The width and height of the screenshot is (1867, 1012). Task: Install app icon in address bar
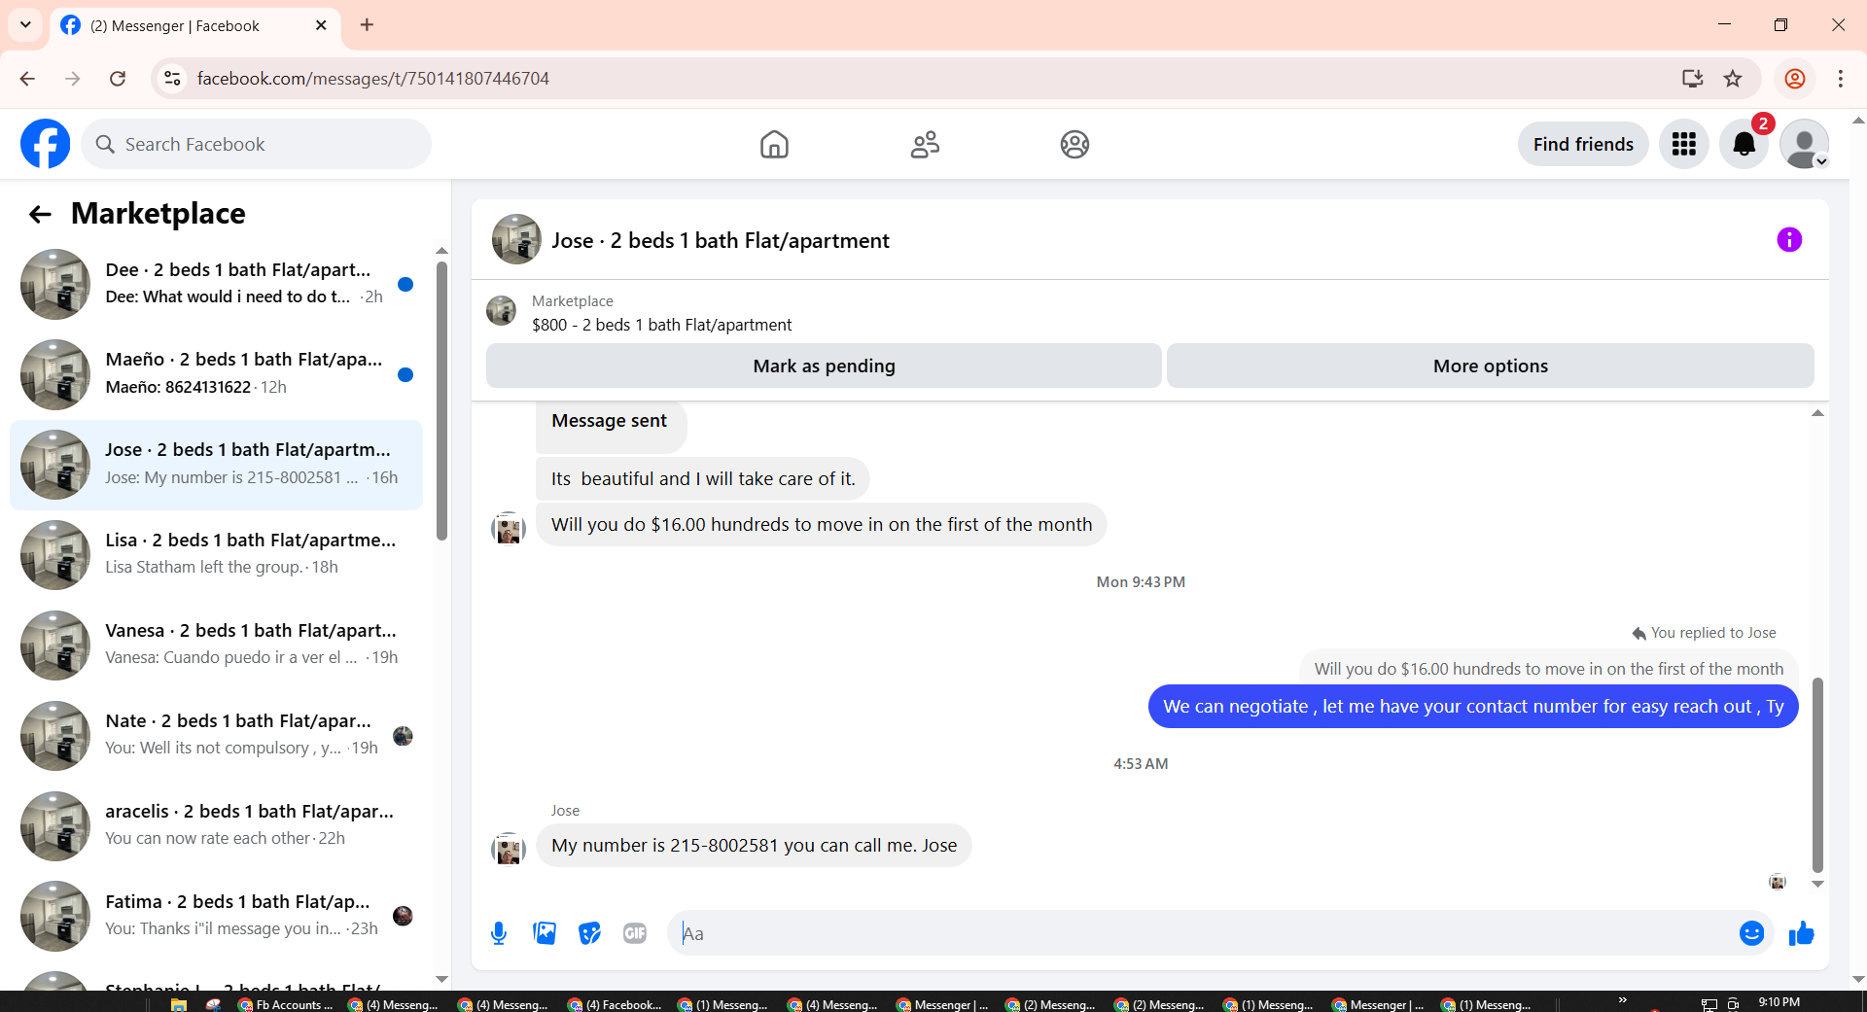pyautogui.click(x=1692, y=79)
